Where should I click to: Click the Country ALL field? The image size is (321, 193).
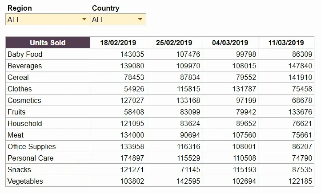tap(114, 20)
